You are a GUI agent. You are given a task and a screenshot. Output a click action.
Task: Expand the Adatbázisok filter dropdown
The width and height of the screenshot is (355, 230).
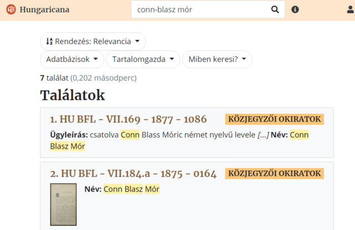tap(72, 59)
